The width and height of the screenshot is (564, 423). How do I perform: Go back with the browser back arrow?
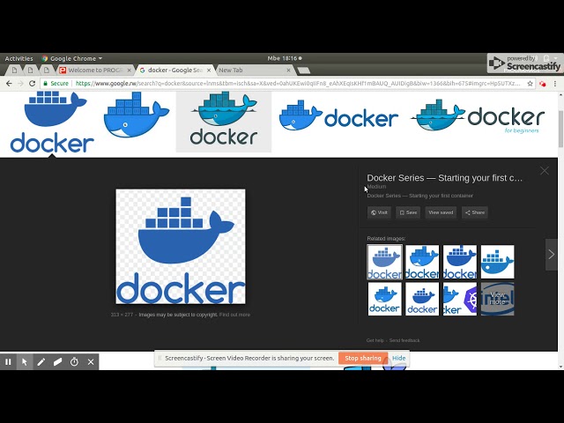9,84
